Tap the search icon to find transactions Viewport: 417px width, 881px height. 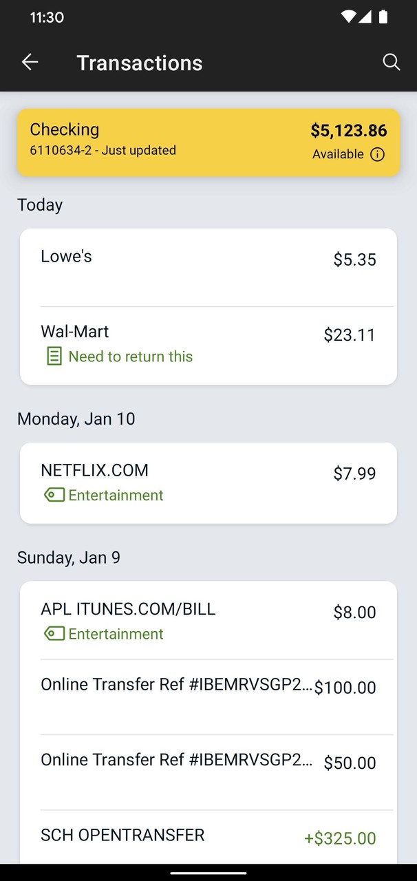click(392, 62)
